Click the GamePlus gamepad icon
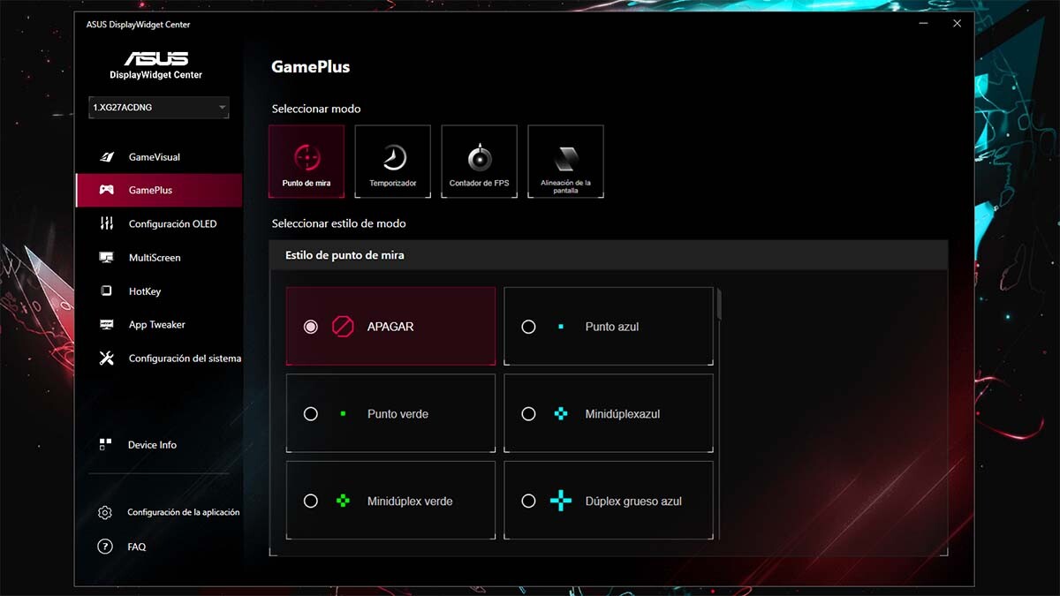This screenshot has height=596, width=1060. pos(106,190)
